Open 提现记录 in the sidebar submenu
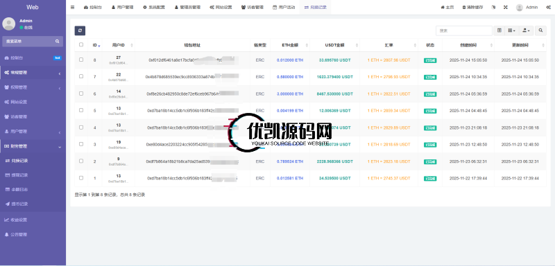 33,175
